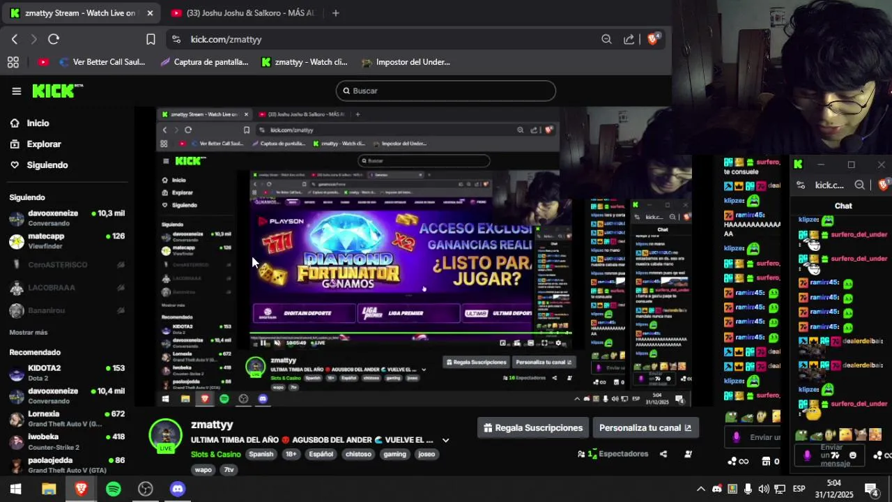Screen dimensions: 892x502
Task: Open zoom control in the main address bar
Action: [606, 40]
